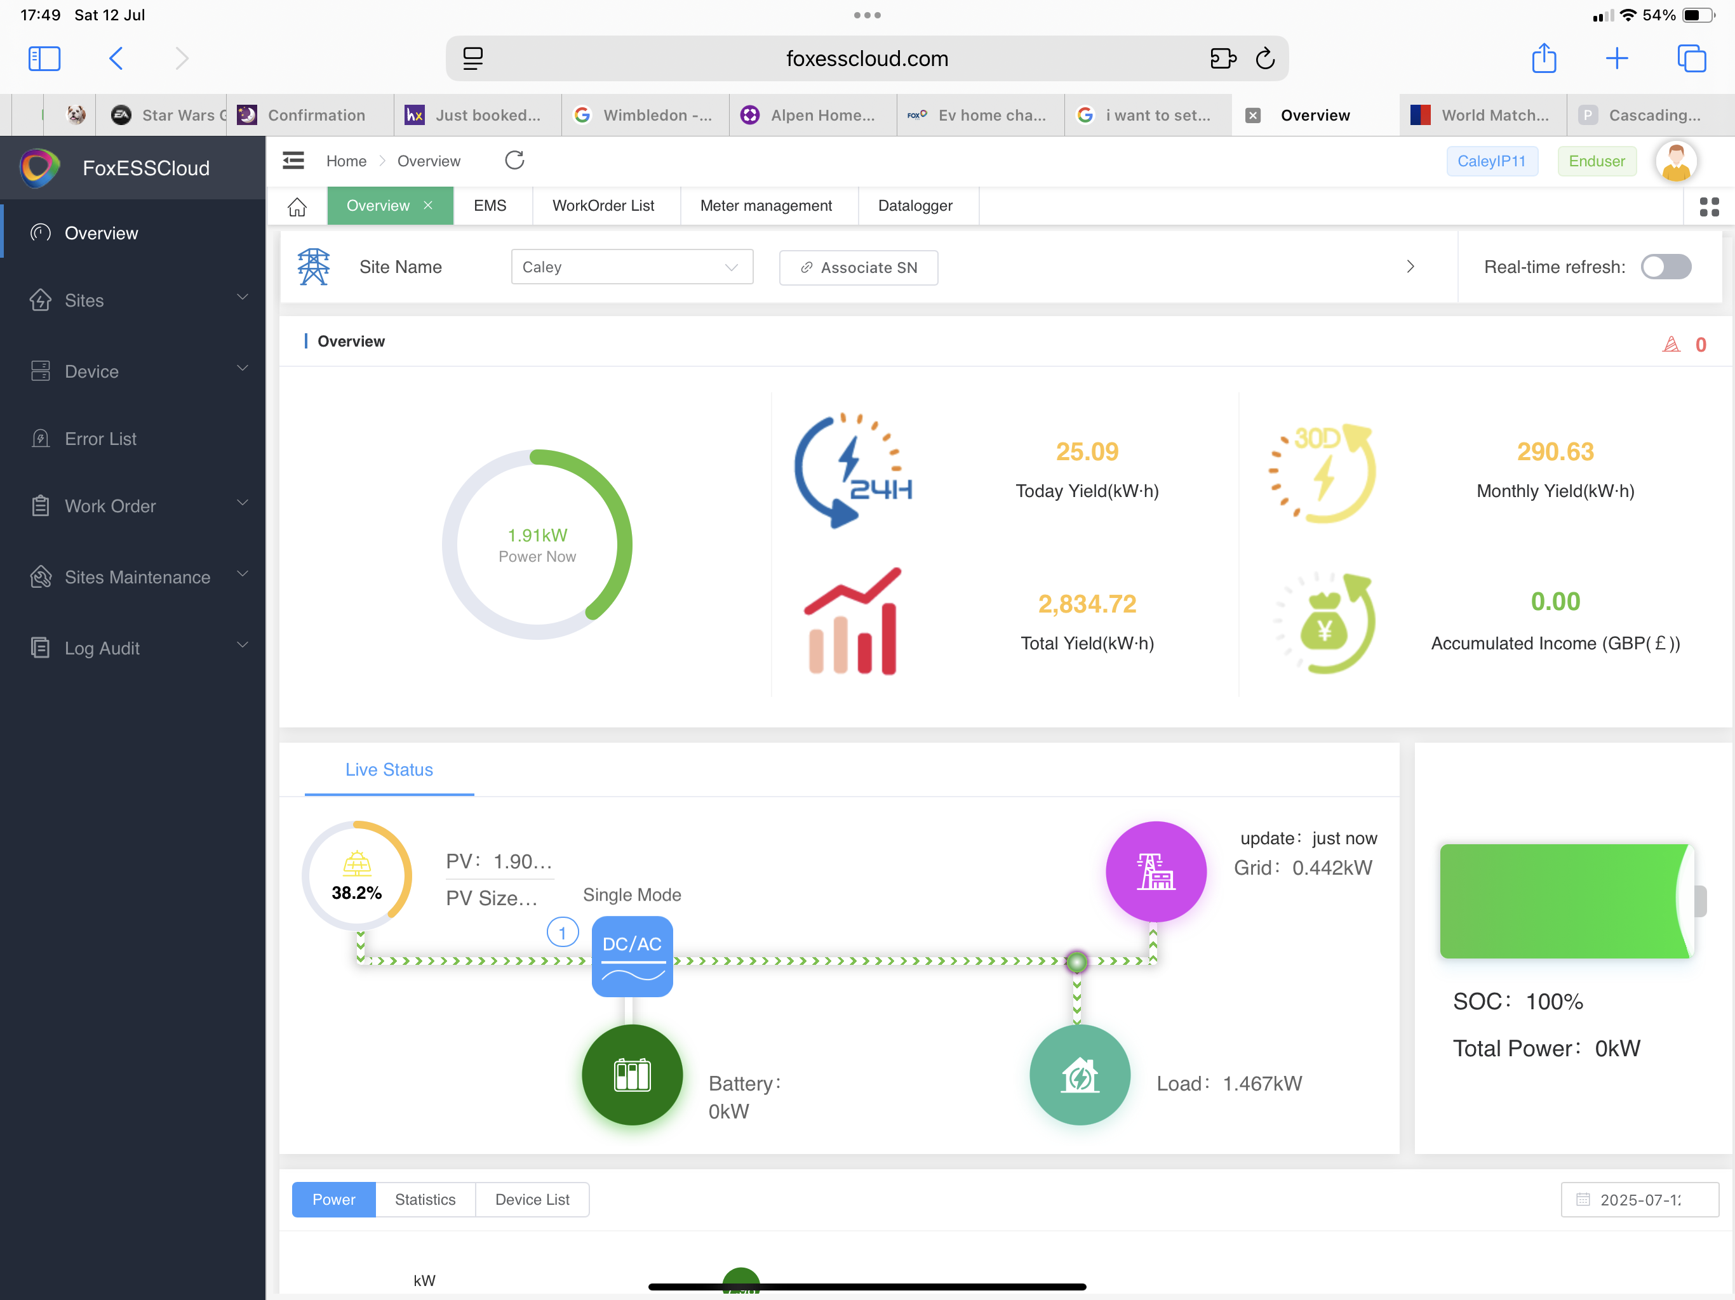Expand the Device sidebar section

[x=133, y=371]
